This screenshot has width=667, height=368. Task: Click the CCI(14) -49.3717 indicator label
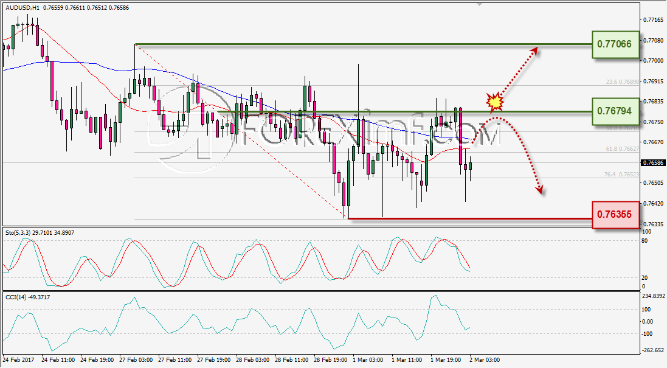[x=27, y=297]
